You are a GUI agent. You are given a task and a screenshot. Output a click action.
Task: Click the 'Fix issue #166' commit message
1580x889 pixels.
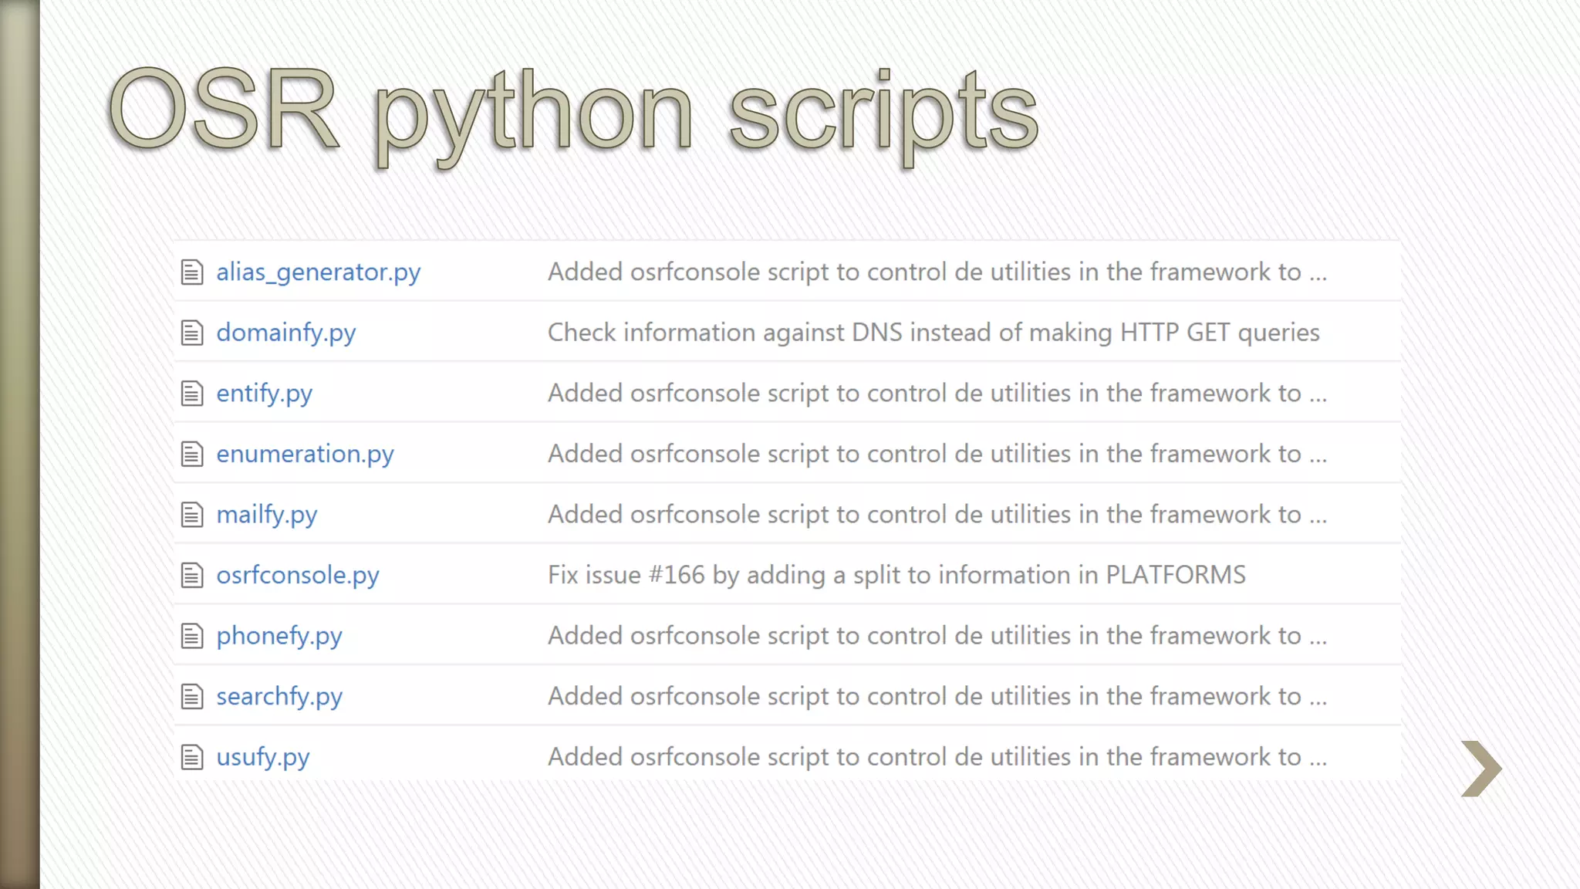coord(896,575)
